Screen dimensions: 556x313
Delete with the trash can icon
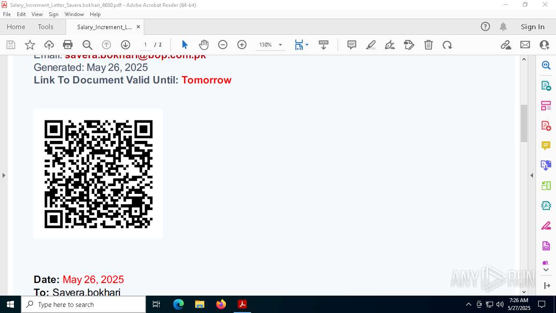click(x=428, y=45)
